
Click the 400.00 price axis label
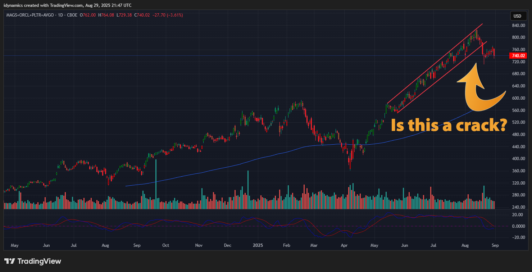518,159
